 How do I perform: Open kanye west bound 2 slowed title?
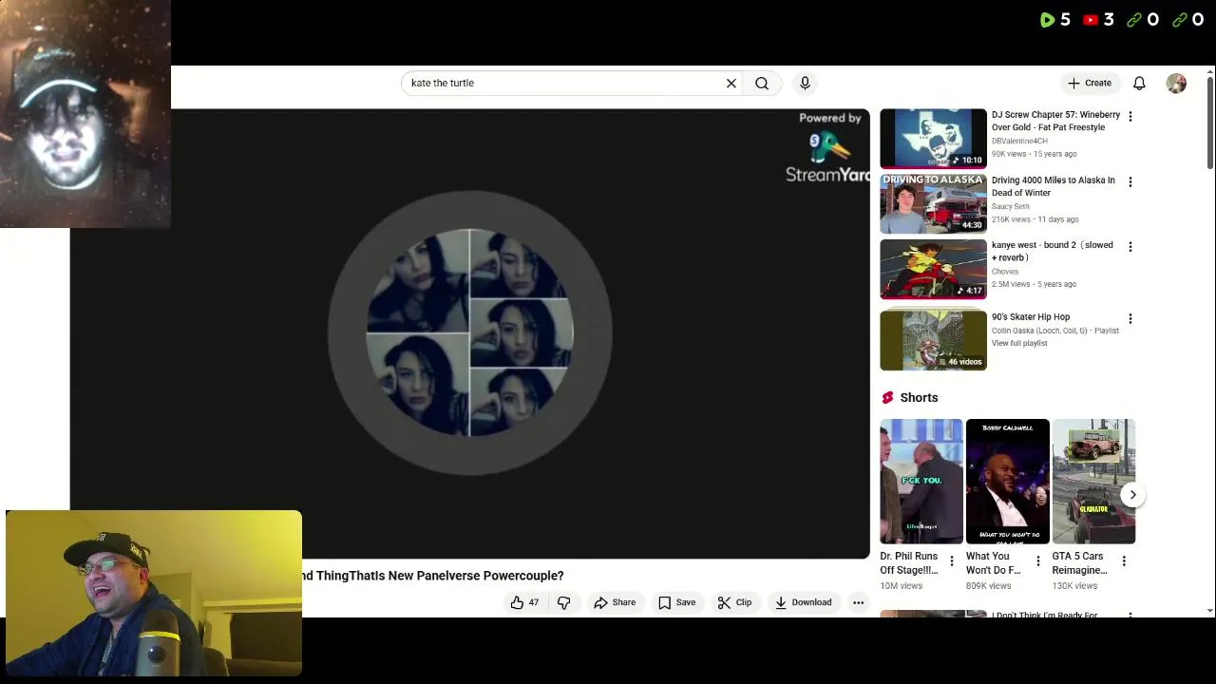1053,251
